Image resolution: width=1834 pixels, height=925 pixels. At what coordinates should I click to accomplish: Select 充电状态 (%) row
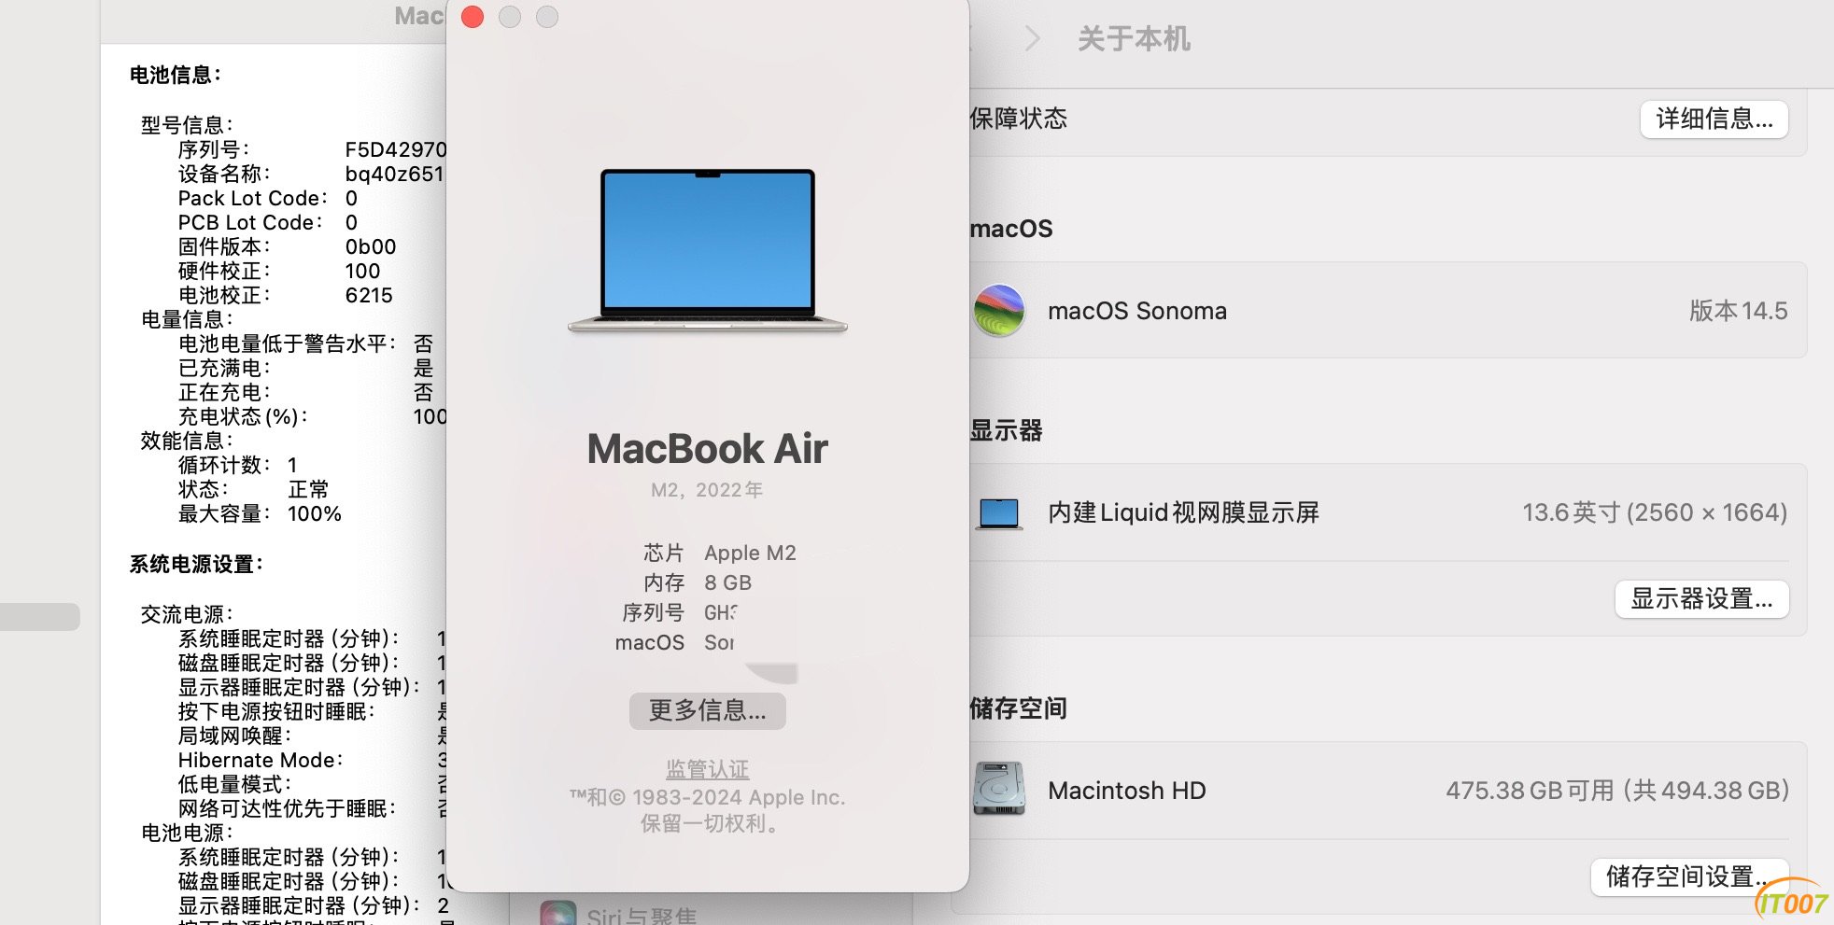313,416
